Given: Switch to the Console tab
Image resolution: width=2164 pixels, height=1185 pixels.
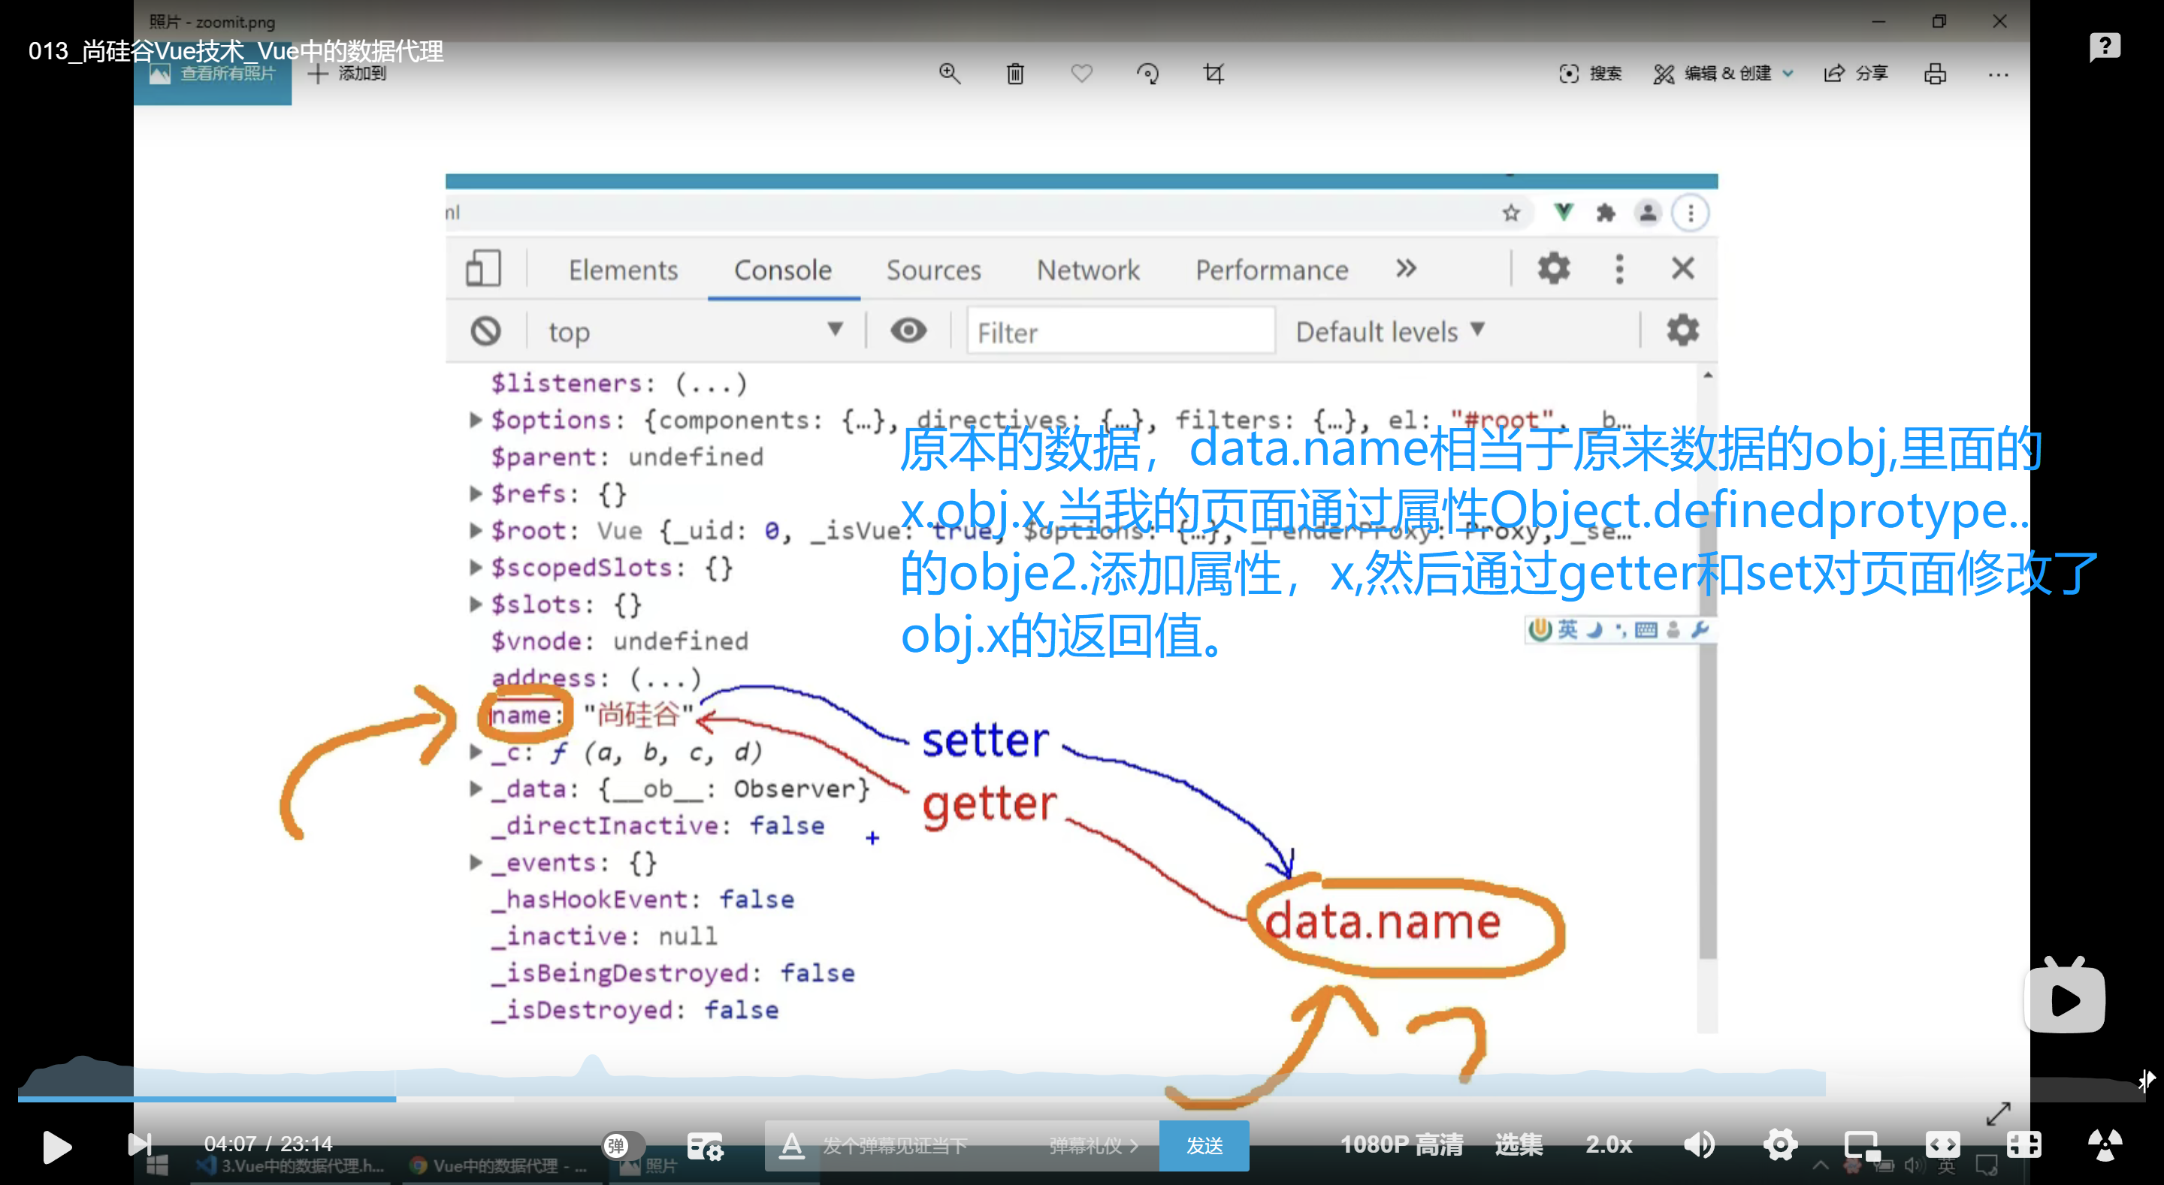Looking at the screenshot, I should pos(783,270).
